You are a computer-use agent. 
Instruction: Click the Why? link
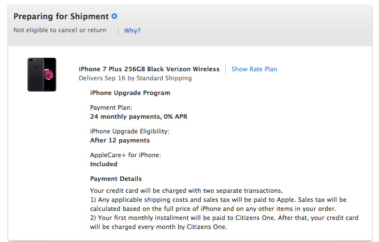tap(132, 31)
